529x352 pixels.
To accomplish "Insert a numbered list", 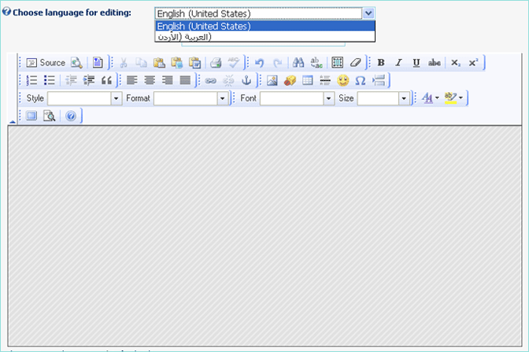I will tap(31, 80).
